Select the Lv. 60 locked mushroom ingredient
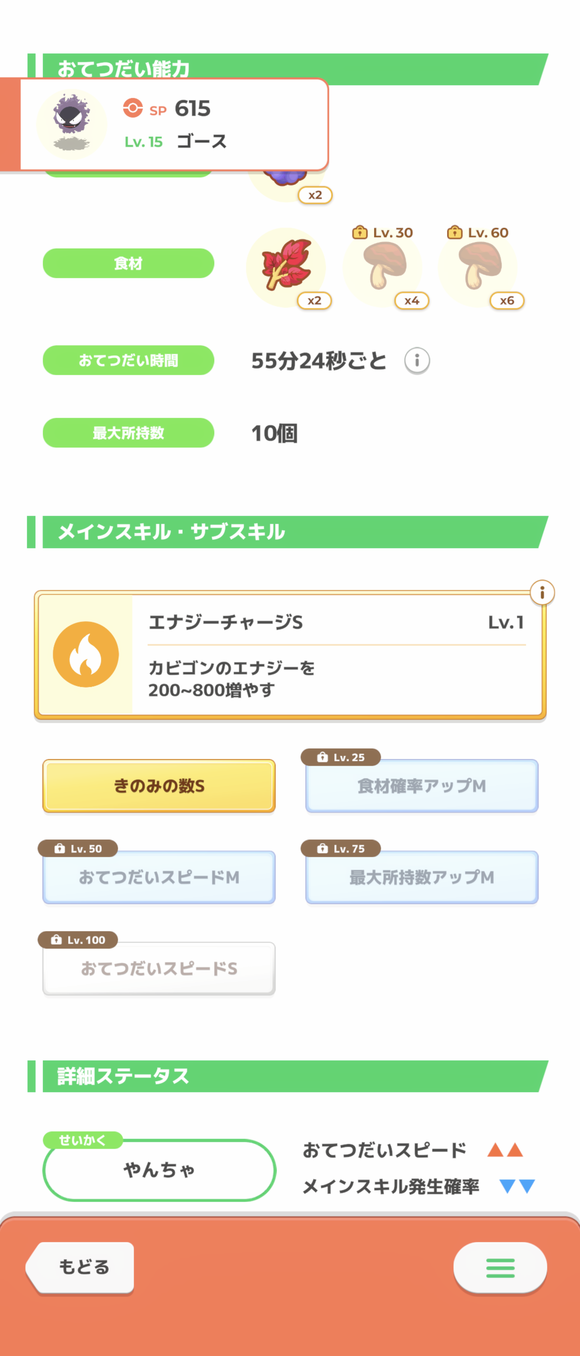 (x=478, y=266)
